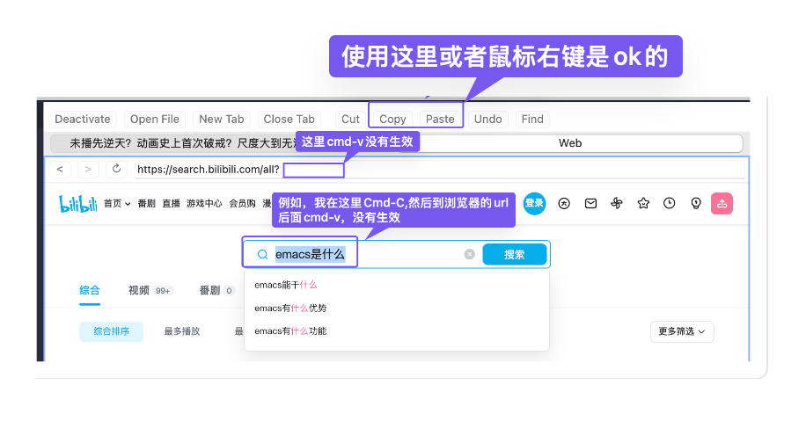
Task: Open the bilibili logo homepage
Action: click(x=77, y=203)
